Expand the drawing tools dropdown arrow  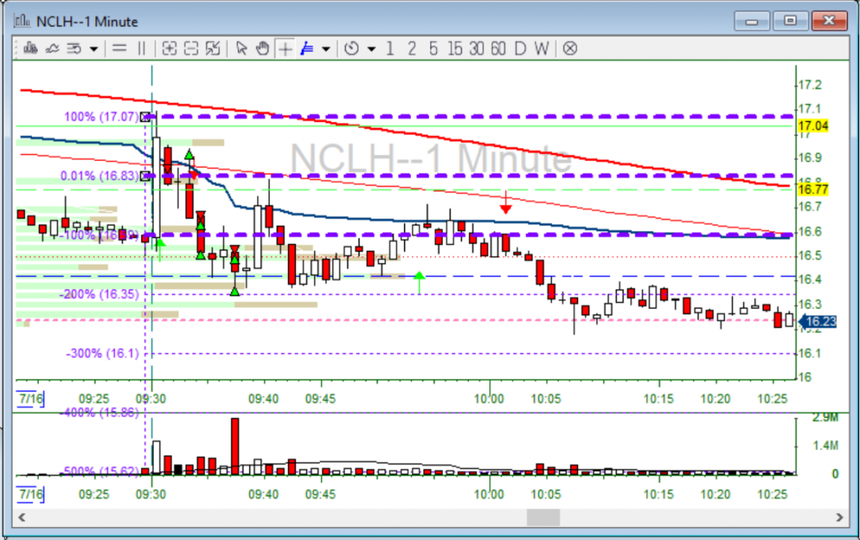point(326,49)
